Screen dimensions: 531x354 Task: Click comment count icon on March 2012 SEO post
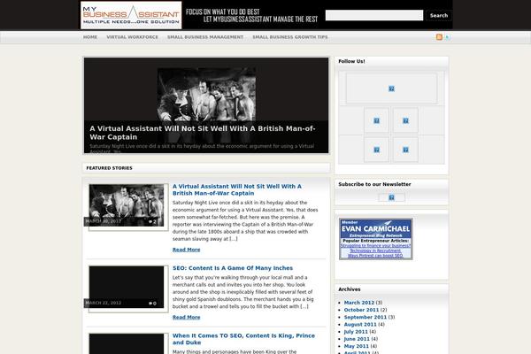pyautogui.click(x=152, y=304)
